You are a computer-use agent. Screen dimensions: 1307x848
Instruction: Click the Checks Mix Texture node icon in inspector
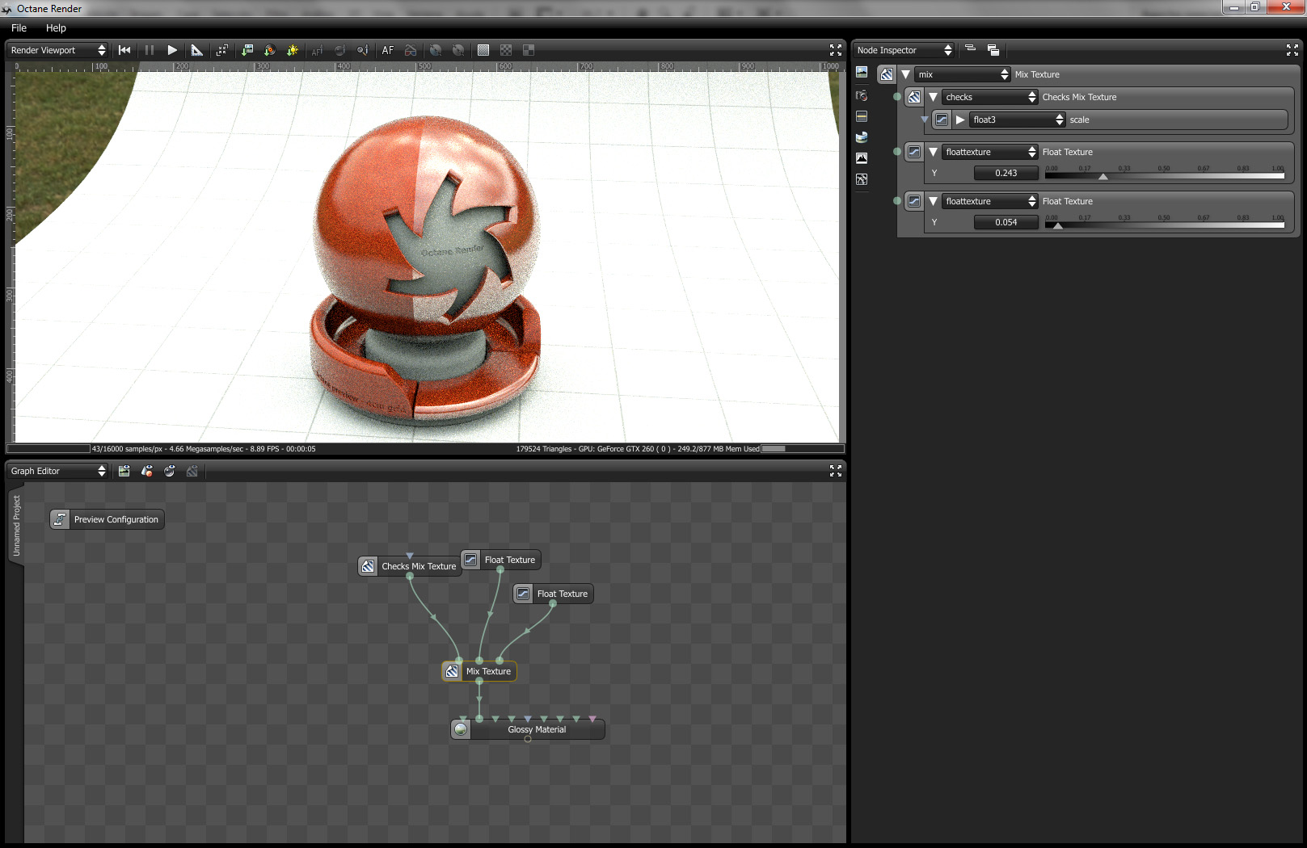(914, 97)
